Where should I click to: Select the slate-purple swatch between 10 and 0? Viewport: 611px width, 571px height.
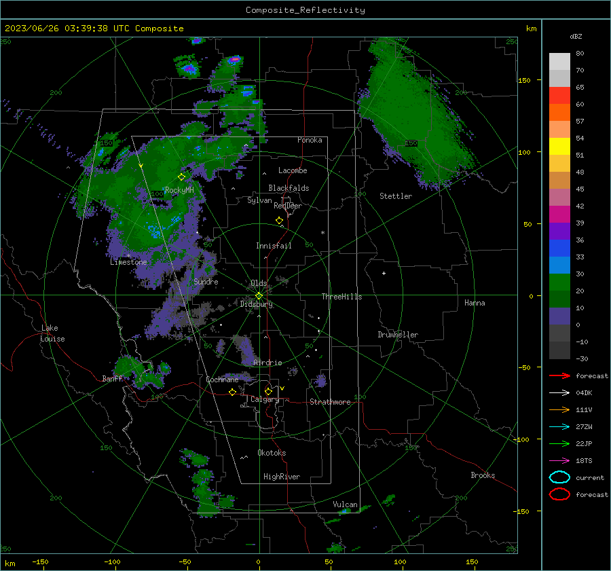[x=559, y=316]
